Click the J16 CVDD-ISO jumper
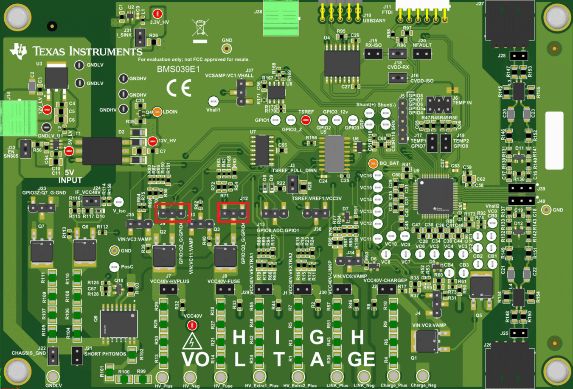This screenshot has height=389, width=573. [398, 78]
